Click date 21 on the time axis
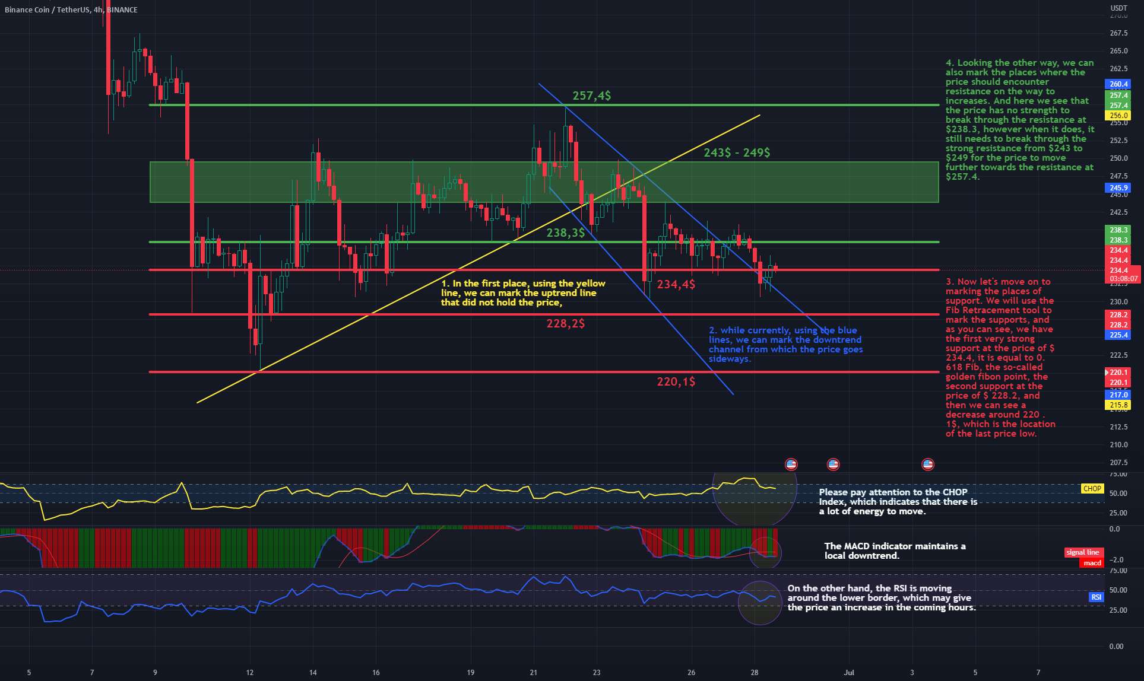1144x681 pixels. (x=534, y=673)
